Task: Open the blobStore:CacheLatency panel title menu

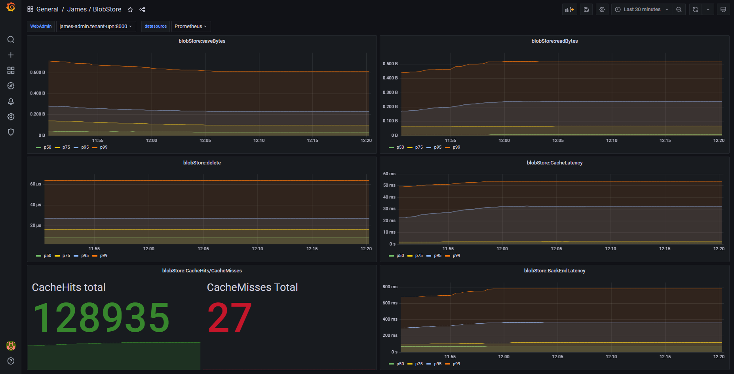Action: tap(555, 163)
